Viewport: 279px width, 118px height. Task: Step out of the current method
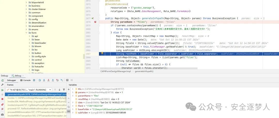[53, 80]
